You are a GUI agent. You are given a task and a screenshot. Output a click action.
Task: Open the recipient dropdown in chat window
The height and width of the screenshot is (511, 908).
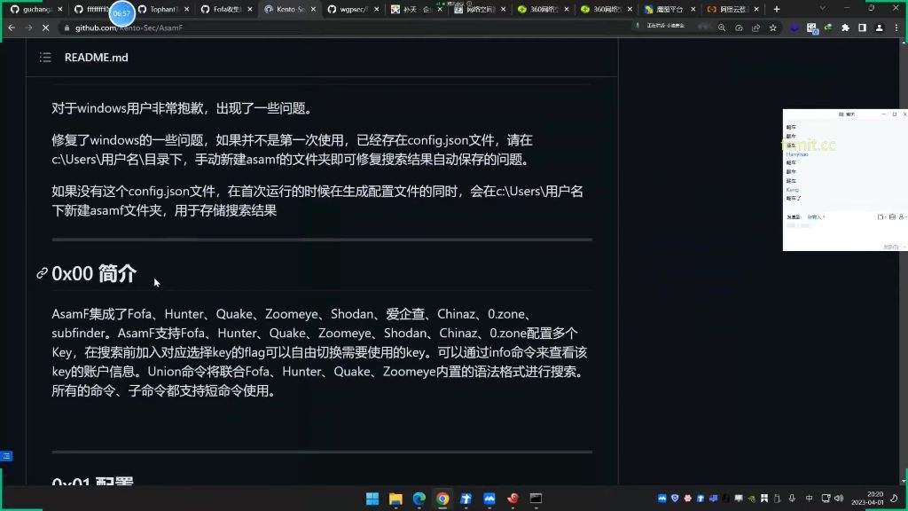(x=816, y=216)
